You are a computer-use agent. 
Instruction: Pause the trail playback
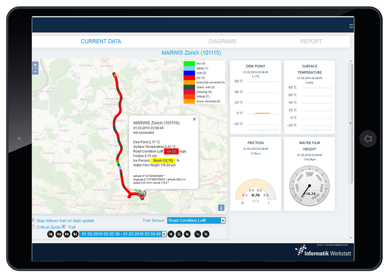coord(179,234)
